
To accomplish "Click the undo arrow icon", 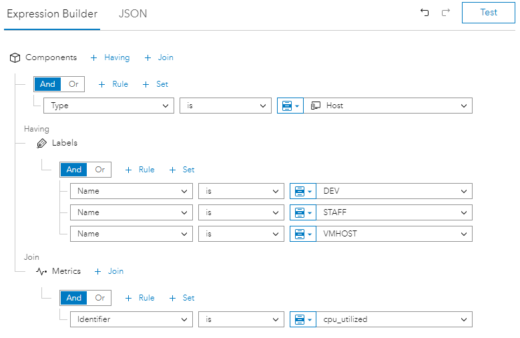I will tap(425, 13).
